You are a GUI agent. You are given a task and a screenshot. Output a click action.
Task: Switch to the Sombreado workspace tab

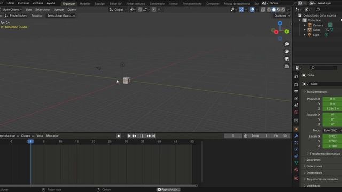157,4
